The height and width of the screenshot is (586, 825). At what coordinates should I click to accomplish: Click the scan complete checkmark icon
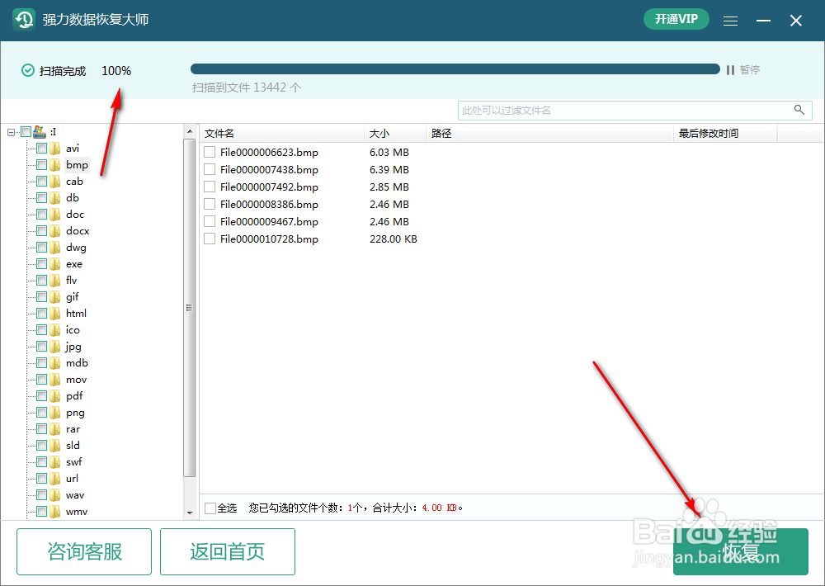(x=28, y=70)
